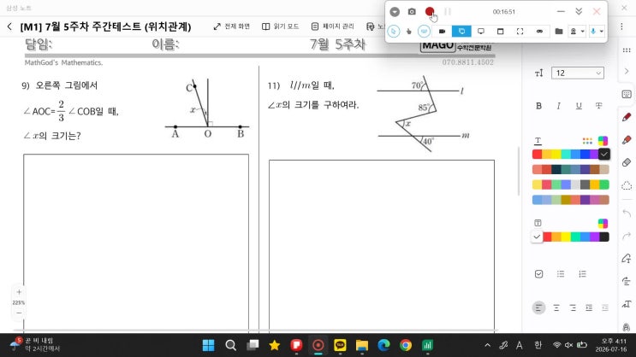Align text right
This screenshot has height=357, width=636.
click(573, 308)
